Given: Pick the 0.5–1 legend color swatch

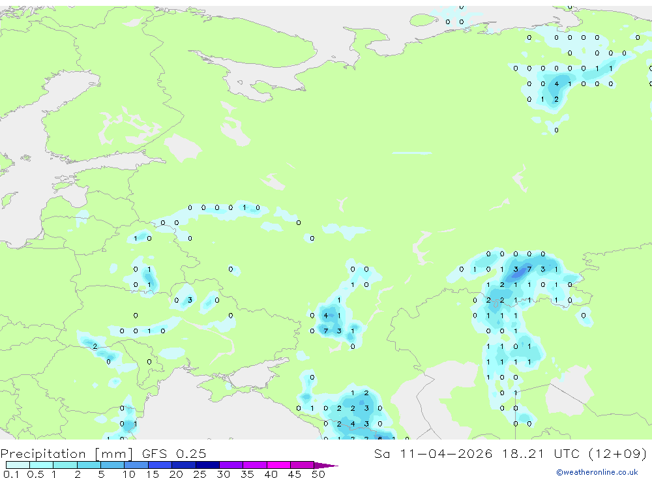Looking at the screenshot, I should point(41,465).
